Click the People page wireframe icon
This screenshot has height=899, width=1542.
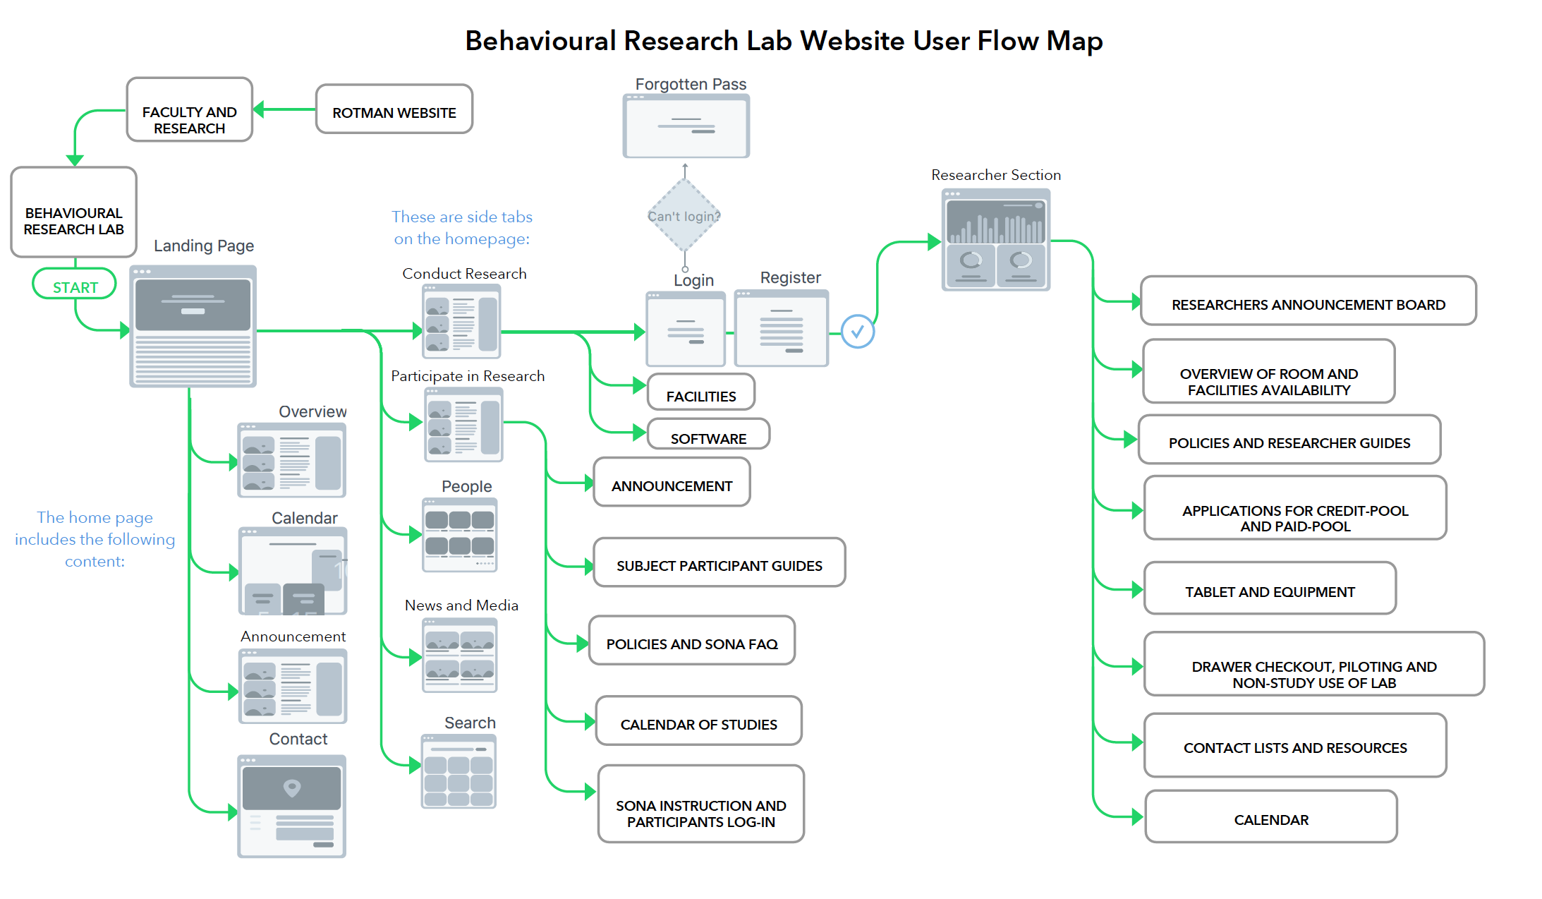click(x=460, y=535)
